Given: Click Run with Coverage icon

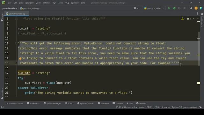Looking at the screenshot, I should click(179, 8).
